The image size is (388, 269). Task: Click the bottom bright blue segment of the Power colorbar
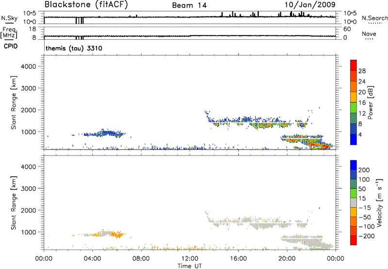coord(354,139)
